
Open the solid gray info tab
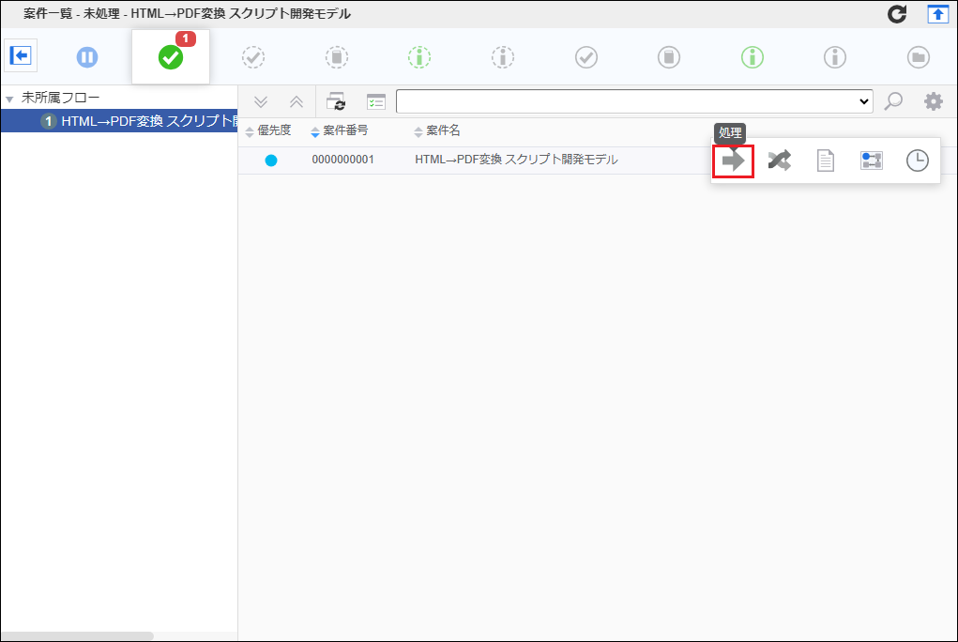835,57
